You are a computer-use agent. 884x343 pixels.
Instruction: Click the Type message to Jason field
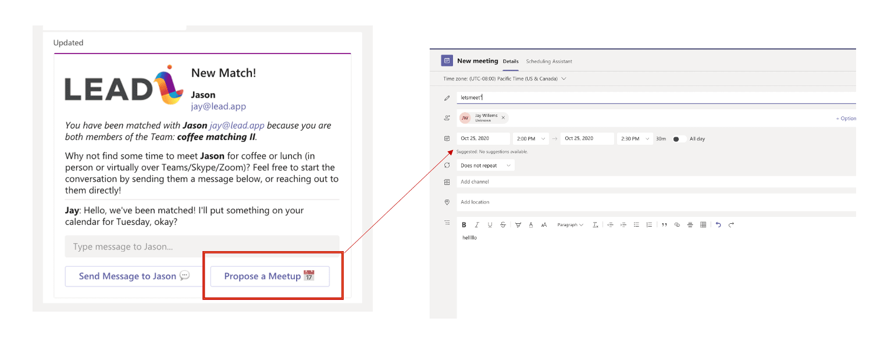pyautogui.click(x=202, y=246)
